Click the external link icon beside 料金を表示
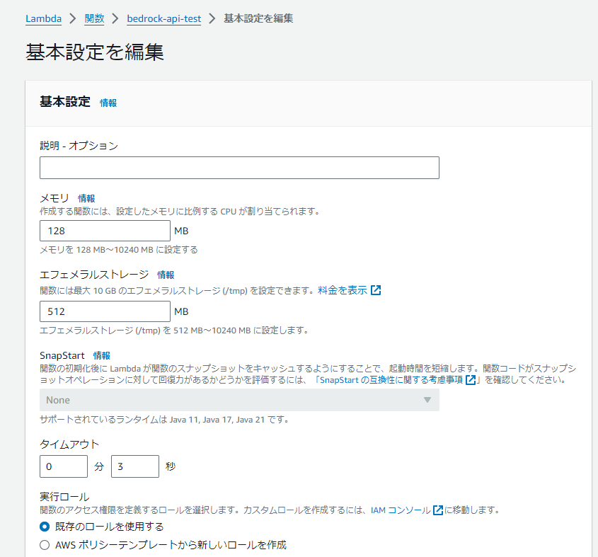Viewport: 598px width, 557px height. [376, 289]
